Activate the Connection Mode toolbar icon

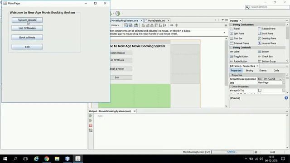tap(130, 25)
